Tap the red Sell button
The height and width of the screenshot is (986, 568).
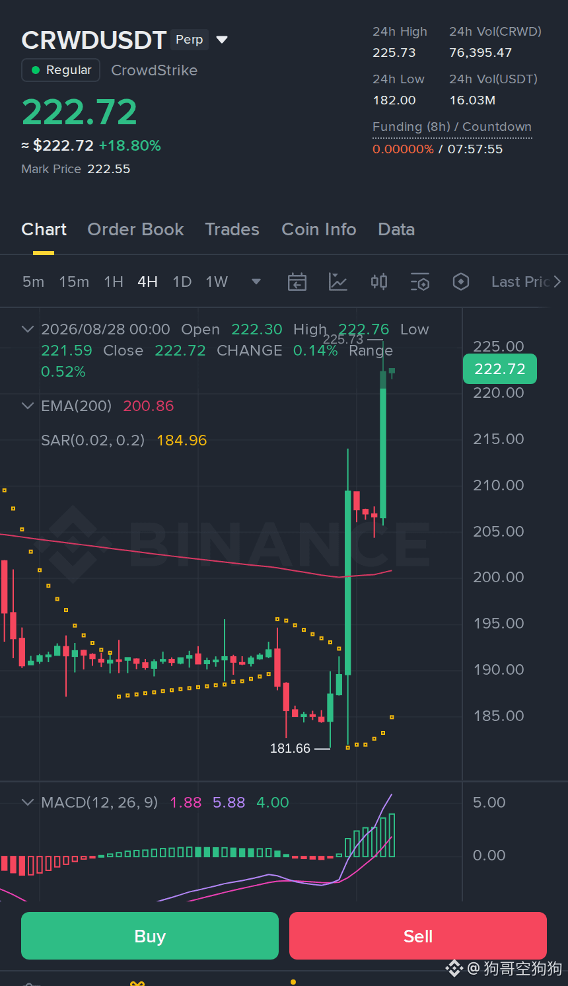[418, 936]
